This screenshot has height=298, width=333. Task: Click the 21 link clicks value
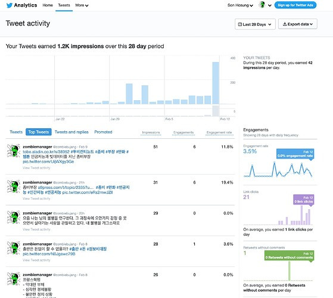click(247, 197)
